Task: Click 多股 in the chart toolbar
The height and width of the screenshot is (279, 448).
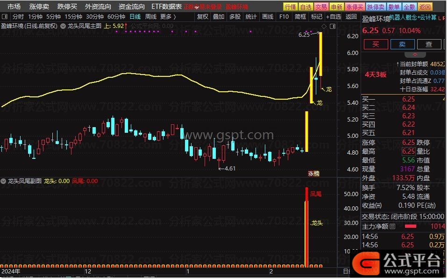Action: (x=235, y=16)
